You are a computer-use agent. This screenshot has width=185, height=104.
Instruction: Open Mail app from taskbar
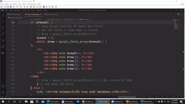coord(43,101)
